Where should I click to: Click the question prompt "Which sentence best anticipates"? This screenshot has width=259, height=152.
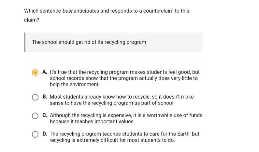point(107,15)
